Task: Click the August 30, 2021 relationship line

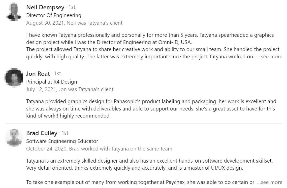Action: 74,23
